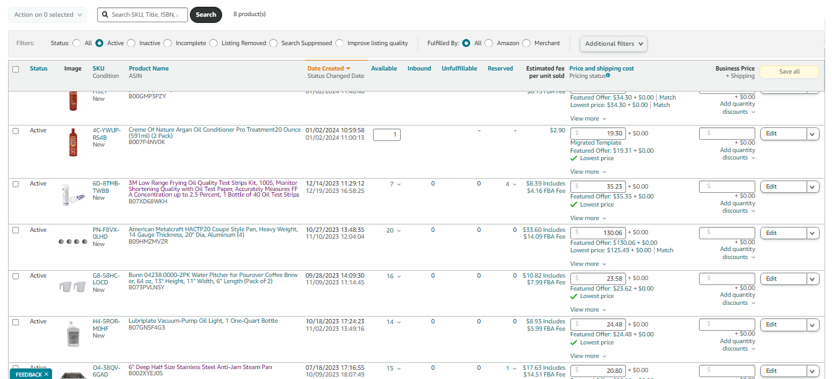Viewport: 832px width, 379px height.
Task: Select Improve listing quality filter
Action: [x=340, y=43]
